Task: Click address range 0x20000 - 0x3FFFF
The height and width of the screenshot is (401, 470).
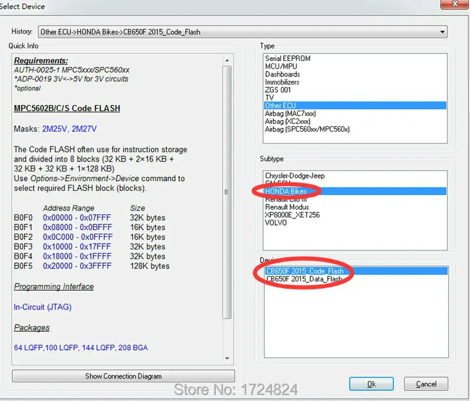Action: 77,266
